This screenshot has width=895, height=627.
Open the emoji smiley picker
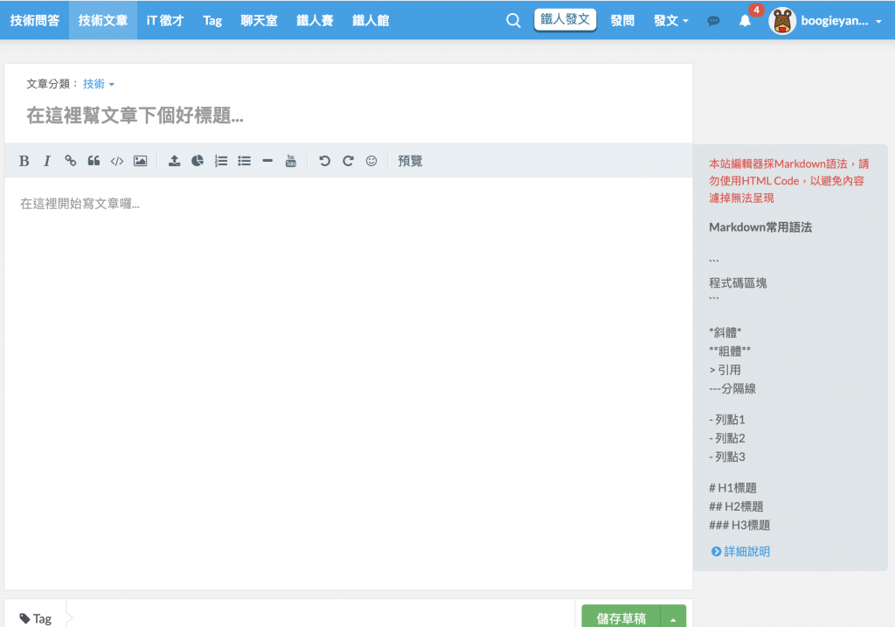[x=371, y=161]
